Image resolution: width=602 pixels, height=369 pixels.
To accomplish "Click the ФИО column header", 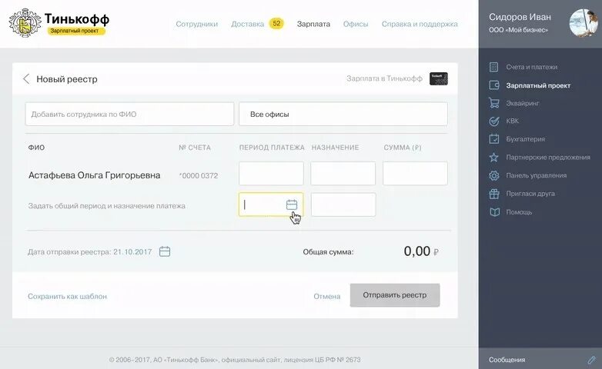I will [x=36, y=148].
